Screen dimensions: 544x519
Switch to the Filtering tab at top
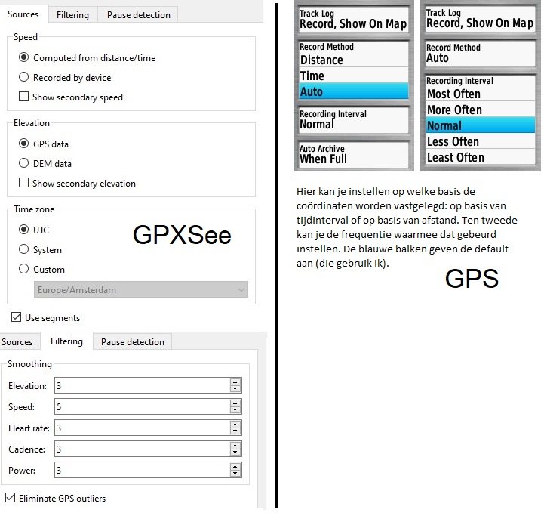coord(72,14)
